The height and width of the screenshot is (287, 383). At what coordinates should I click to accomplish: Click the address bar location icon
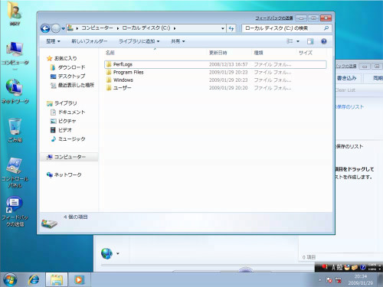[70, 28]
